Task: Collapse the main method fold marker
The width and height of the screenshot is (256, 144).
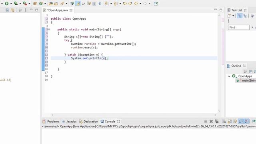Action: pyautogui.click(x=49, y=29)
